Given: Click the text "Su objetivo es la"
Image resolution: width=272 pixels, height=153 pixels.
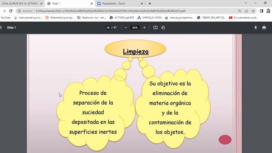Looking at the screenshot, I should (x=170, y=83).
